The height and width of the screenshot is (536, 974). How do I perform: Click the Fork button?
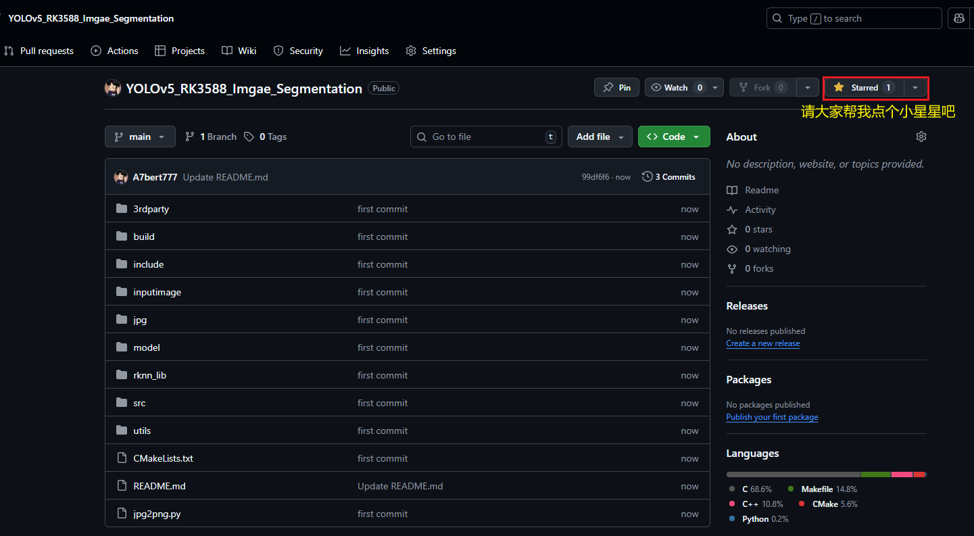click(762, 88)
